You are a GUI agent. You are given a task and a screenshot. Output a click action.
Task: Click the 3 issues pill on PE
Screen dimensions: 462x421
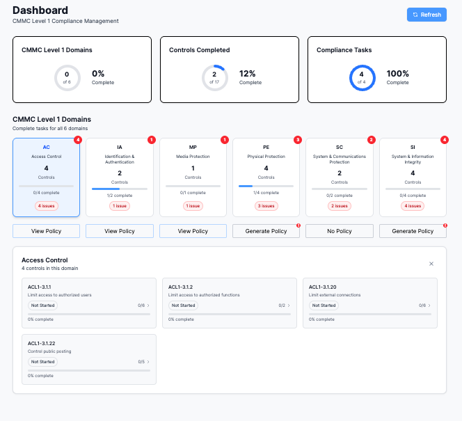pos(266,206)
